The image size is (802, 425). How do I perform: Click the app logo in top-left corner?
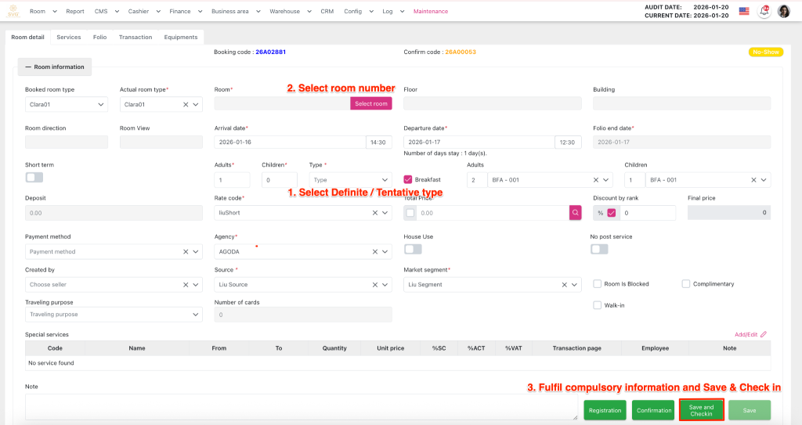pos(13,11)
